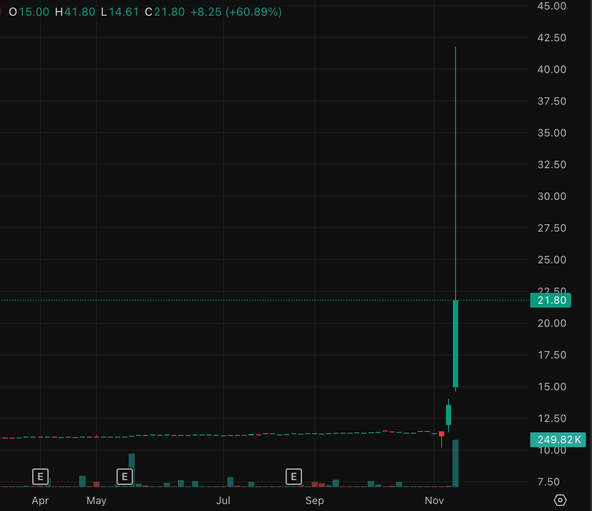Select the red candle in early November
The image size is (592, 511).
click(442, 434)
